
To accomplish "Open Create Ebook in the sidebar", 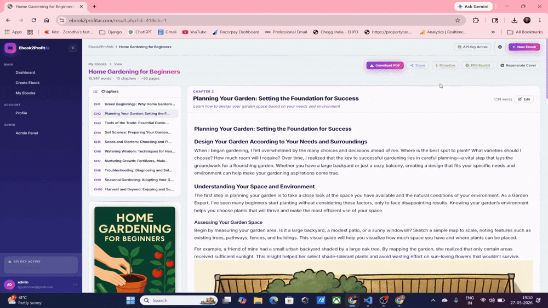I will click(x=27, y=83).
